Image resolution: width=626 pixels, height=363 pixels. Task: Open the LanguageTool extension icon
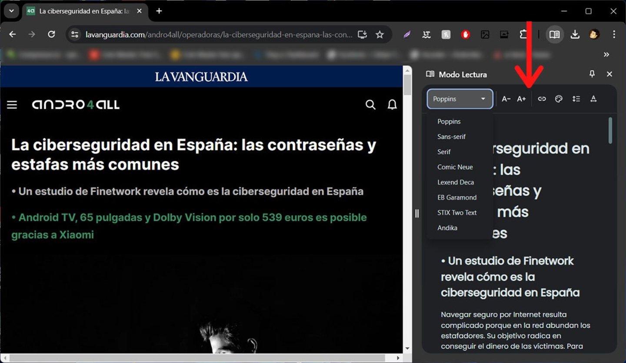(426, 34)
